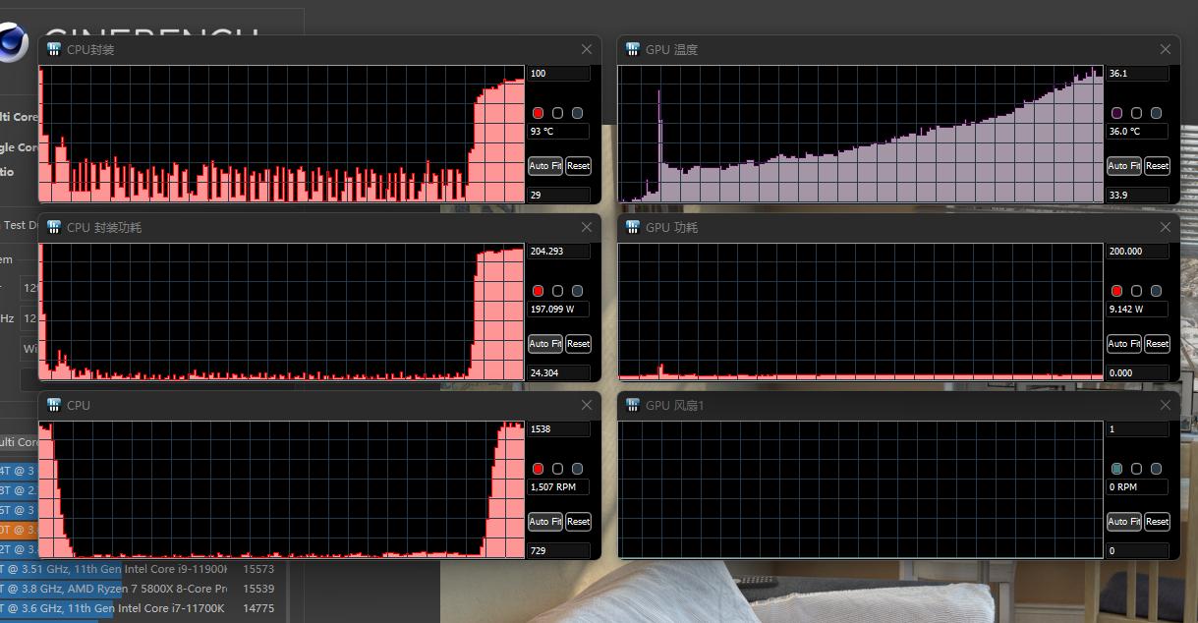Click the sensor icon in CPU 封装功耗 title bar
Image resolution: width=1198 pixels, height=623 pixels.
(x=54, y=227)
